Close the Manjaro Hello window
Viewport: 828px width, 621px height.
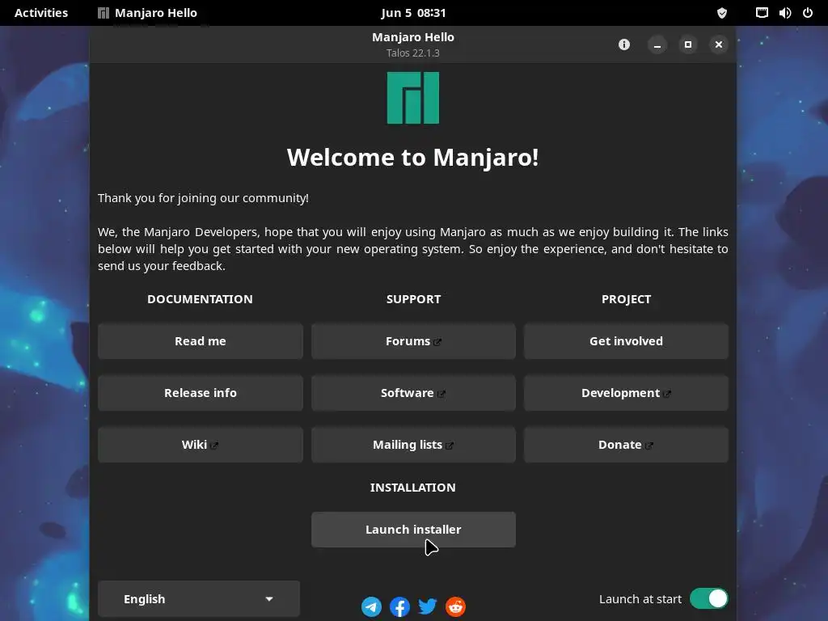(718, 45)
